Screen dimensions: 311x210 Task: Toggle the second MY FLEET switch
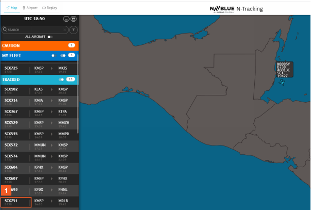point(63,56)
